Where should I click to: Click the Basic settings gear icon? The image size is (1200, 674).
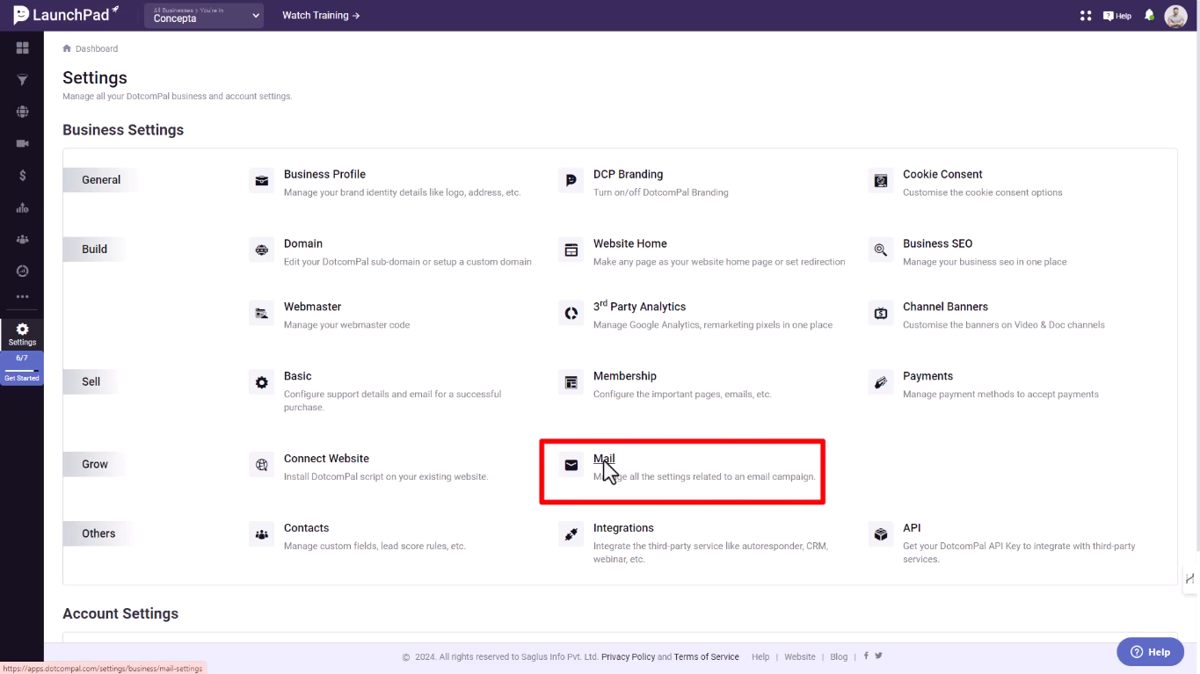(261, 383)
